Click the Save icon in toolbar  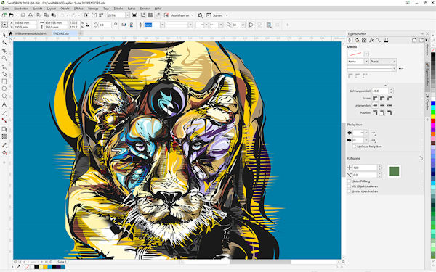23,15
